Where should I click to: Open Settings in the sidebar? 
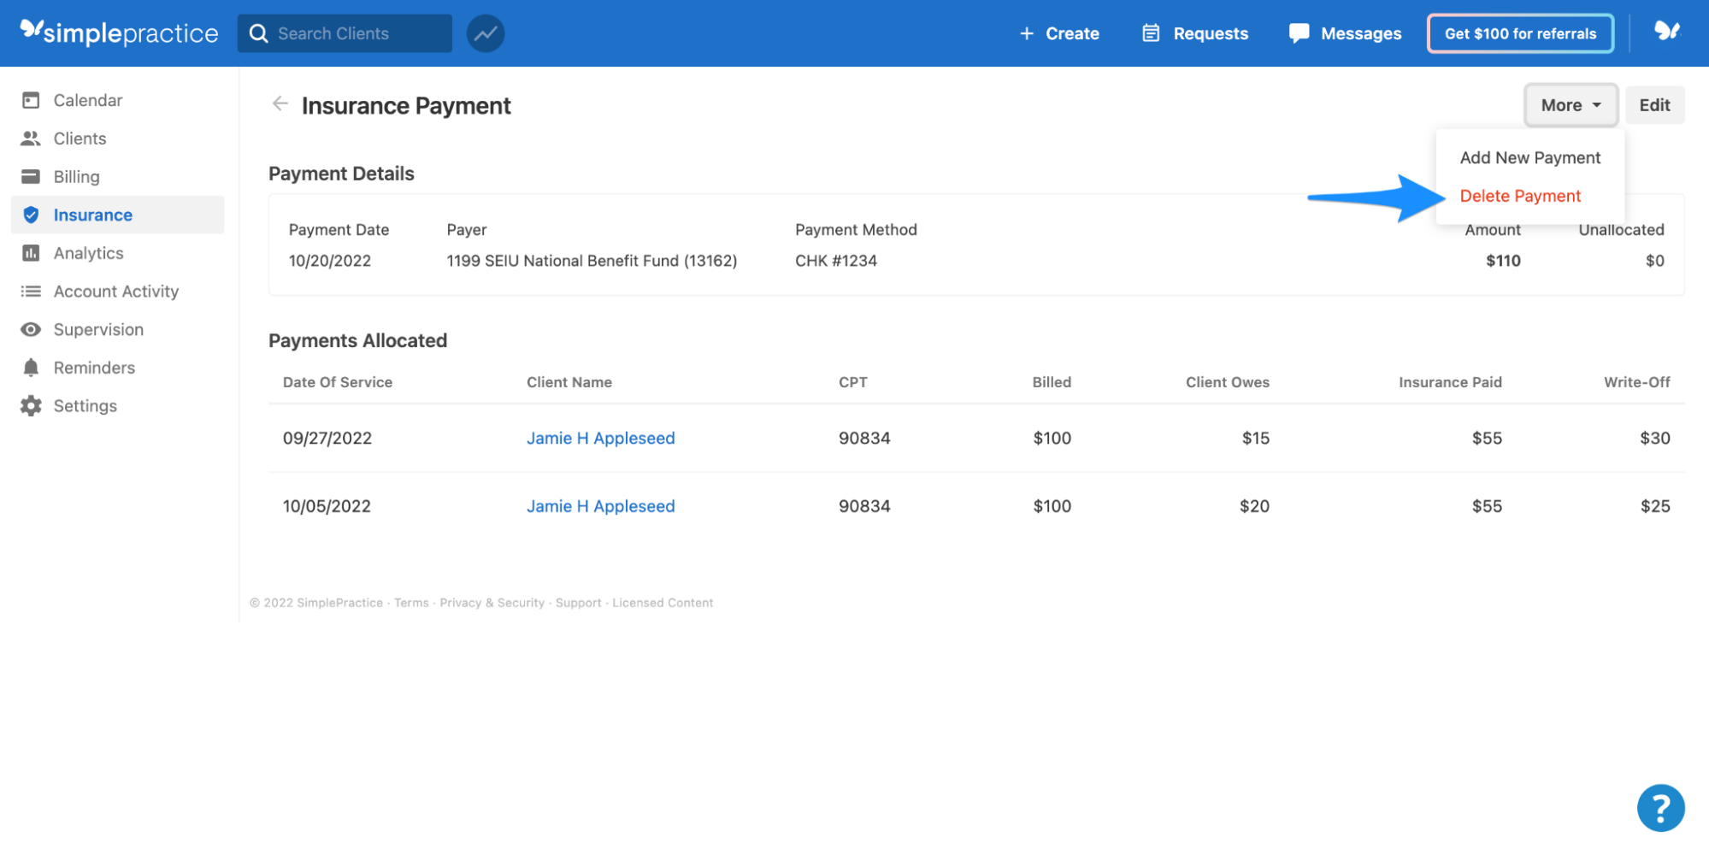pyautogui.click(x=85, y=406)
